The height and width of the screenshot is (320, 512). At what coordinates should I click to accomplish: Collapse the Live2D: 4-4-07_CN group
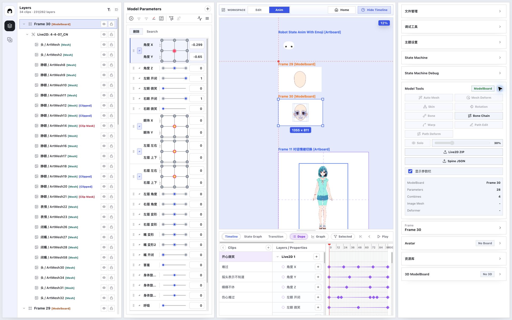point(27,34)
